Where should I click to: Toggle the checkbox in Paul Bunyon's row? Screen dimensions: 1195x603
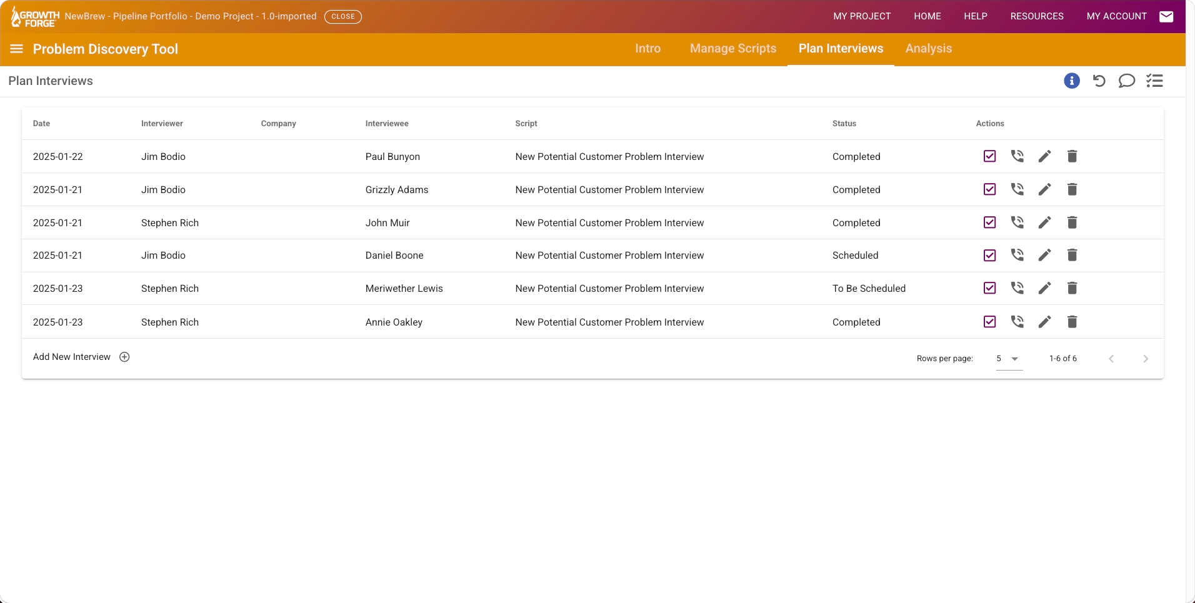tap(990, 156)
